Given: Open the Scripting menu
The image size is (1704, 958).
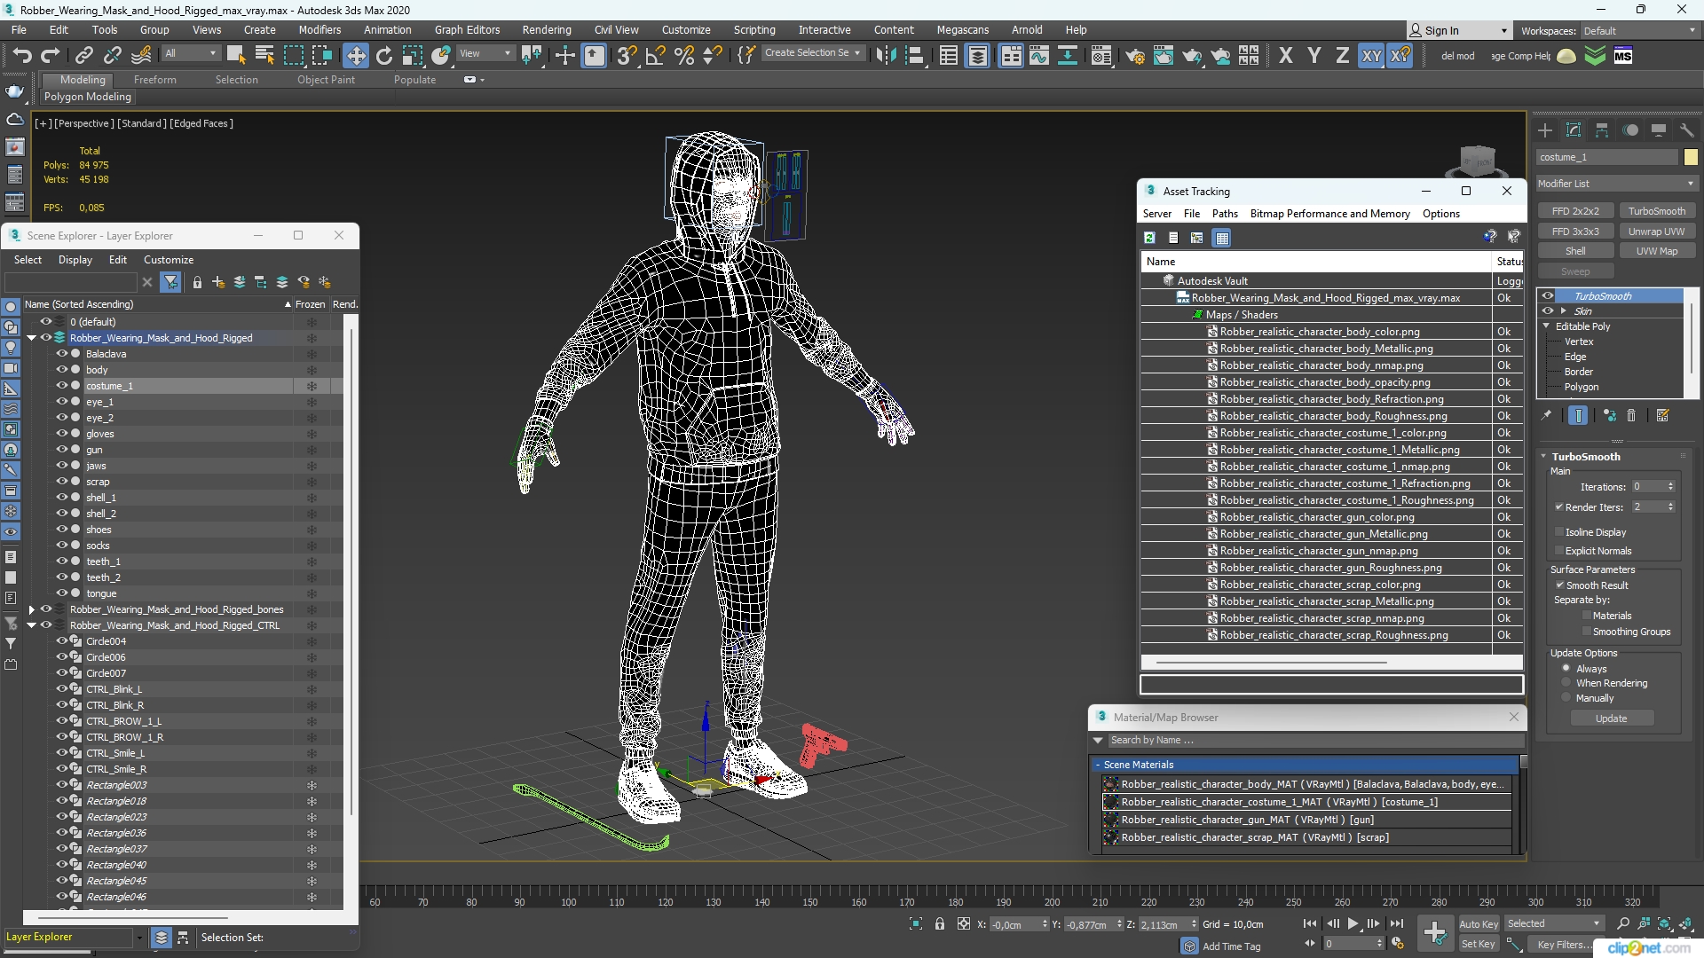Looking at the screenshot, I should point(753,30).
